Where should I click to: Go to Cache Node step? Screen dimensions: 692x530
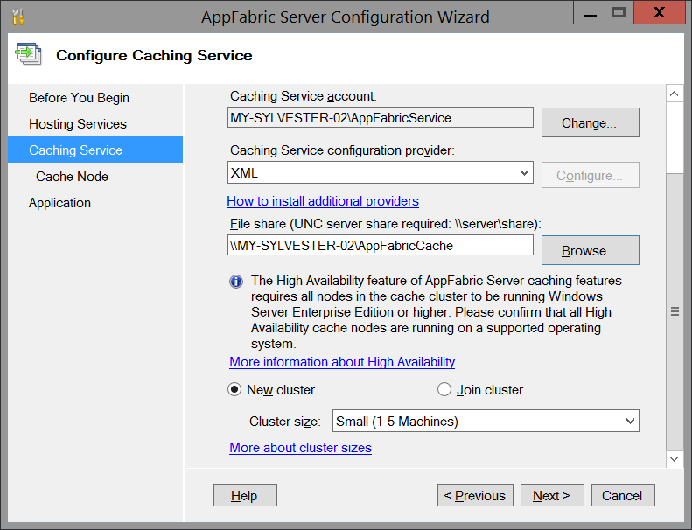(72, 177)
